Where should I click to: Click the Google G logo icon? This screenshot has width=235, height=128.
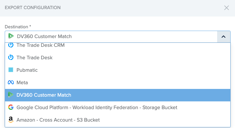(11, 107)
